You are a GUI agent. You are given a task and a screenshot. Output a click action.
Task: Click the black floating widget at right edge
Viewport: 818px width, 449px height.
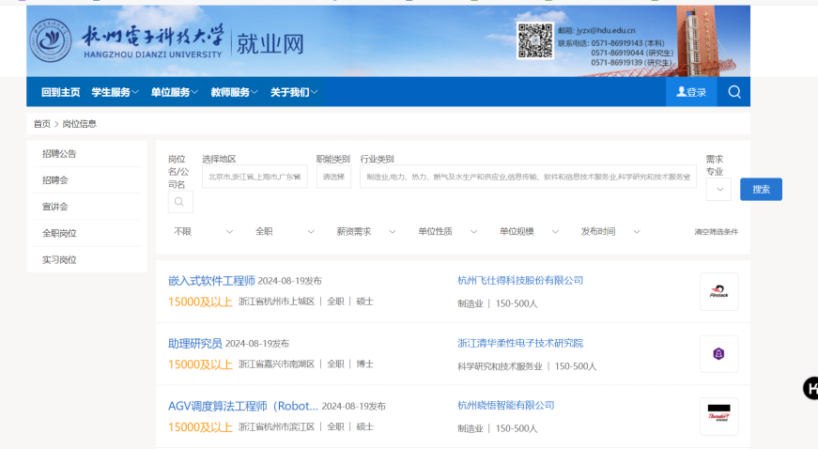tap(810, 388)
